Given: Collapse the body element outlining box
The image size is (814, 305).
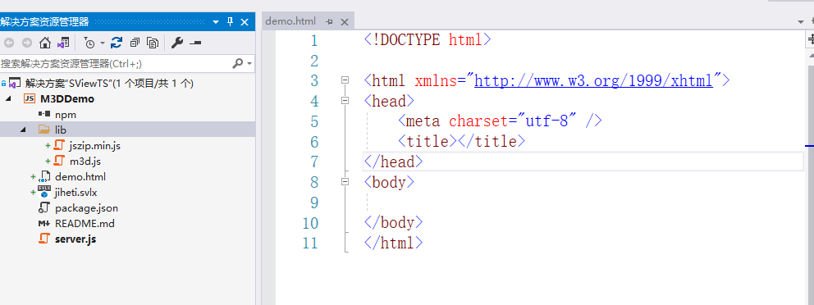Looking at the screenshot, I should (x=345, y=181).
